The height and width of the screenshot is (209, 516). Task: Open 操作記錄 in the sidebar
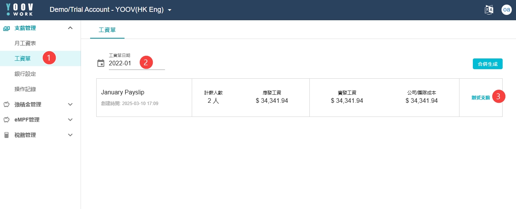coord(25,89)
